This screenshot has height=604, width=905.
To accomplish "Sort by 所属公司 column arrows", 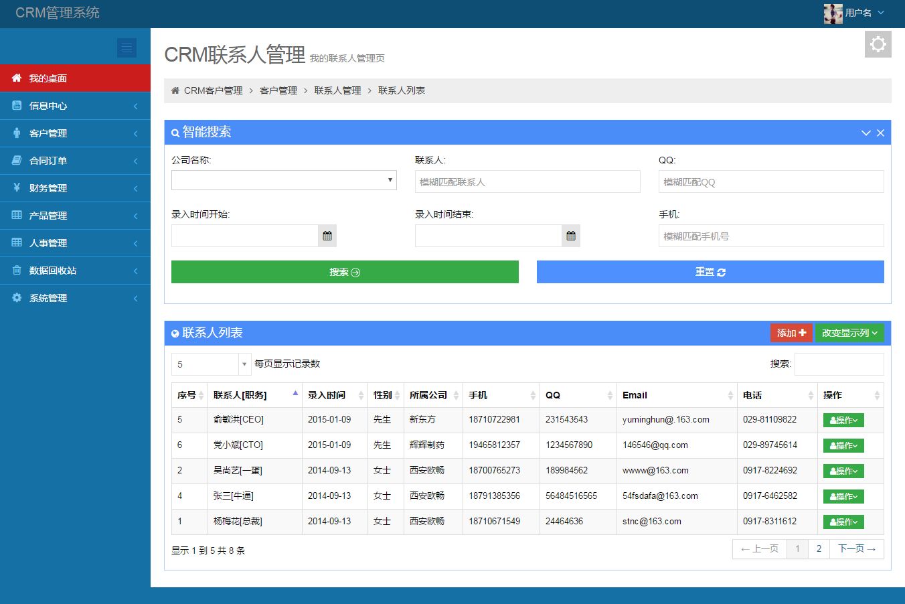I will click(456, 395).
